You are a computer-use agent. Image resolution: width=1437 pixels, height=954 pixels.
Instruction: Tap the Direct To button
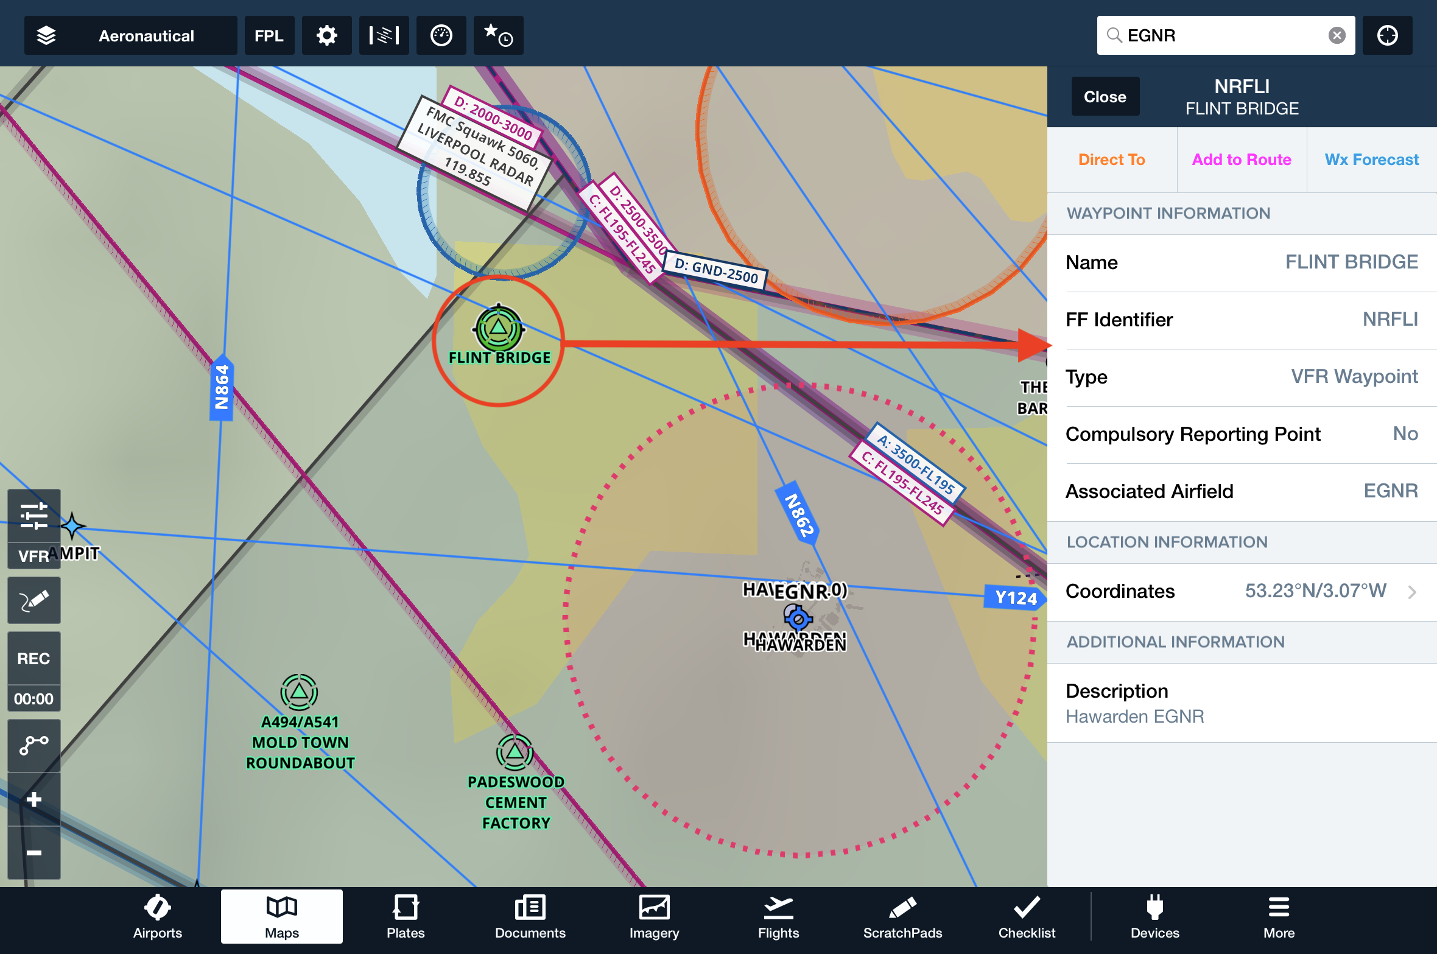[x=1111, y=160]
